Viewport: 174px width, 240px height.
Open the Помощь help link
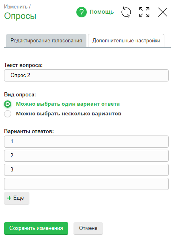click(x=102, y=12)
